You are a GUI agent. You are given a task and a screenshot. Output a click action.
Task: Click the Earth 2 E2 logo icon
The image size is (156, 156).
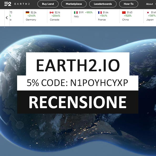coord(8,4)
